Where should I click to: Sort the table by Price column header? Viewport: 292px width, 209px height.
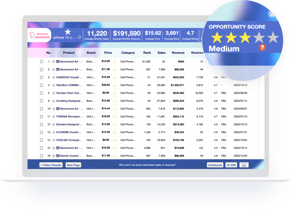click(x=108, y=53)
